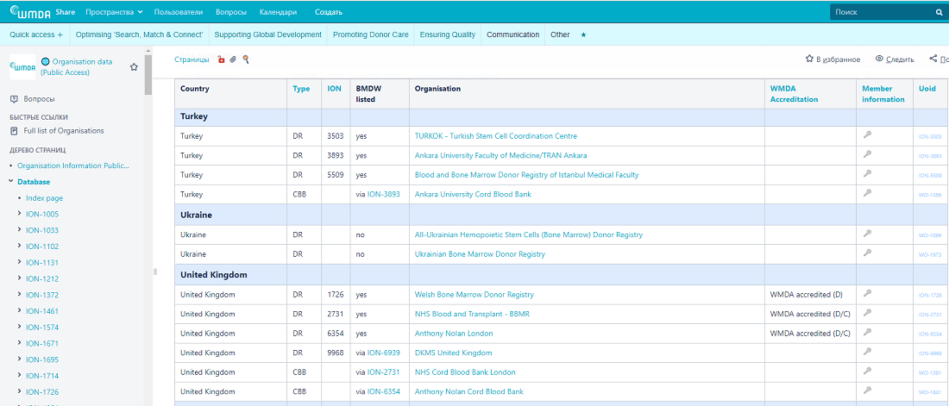The image size is (949, 406).
Task: Open Communication tab
Action: 513,34
